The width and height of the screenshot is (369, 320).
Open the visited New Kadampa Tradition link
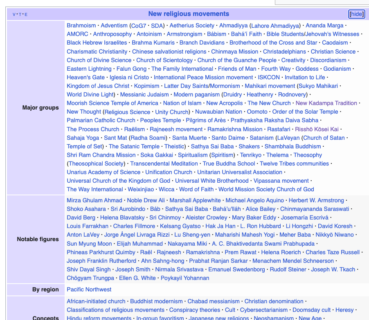coord(326,103)
